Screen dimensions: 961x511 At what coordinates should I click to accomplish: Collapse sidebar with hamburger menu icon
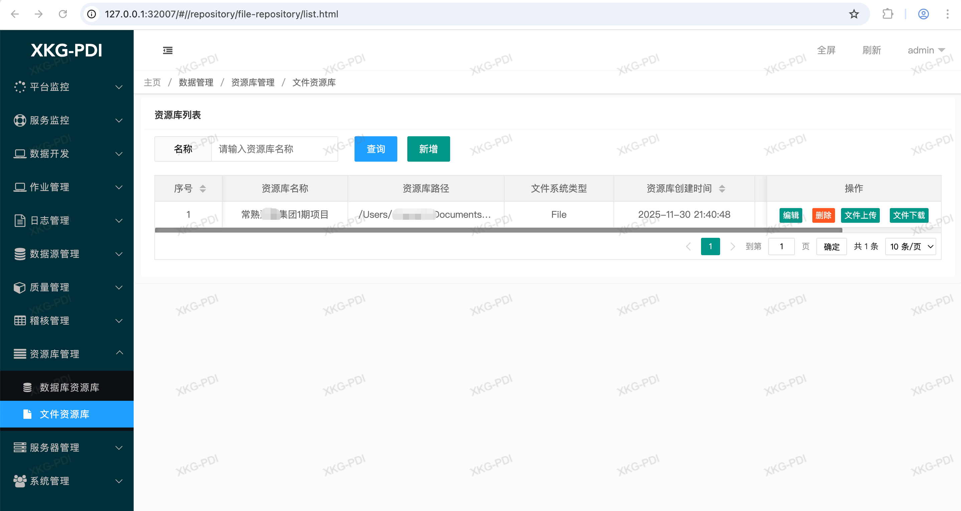(x=167, y=50)
